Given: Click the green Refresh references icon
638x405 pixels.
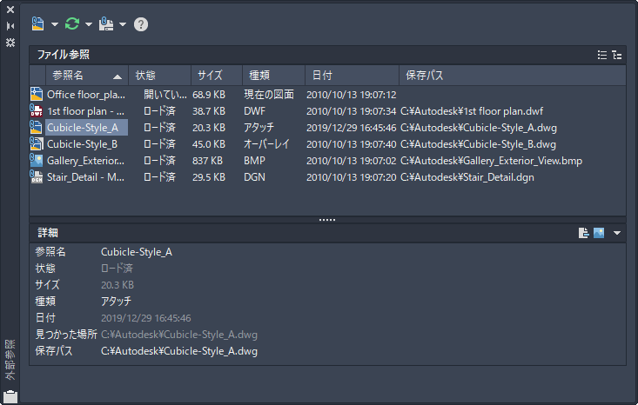Looking at the screenshot, I should pyautogui.click(x=72, y=24).
